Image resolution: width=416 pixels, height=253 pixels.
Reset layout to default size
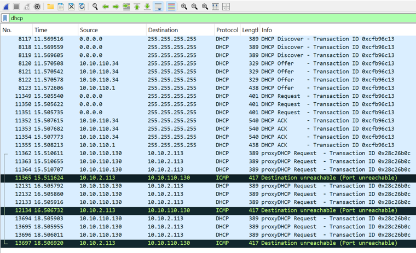(216, 7)
